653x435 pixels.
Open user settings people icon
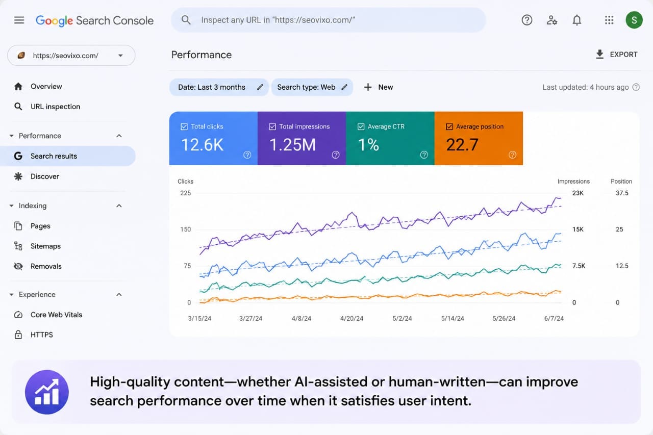[552, 20]
